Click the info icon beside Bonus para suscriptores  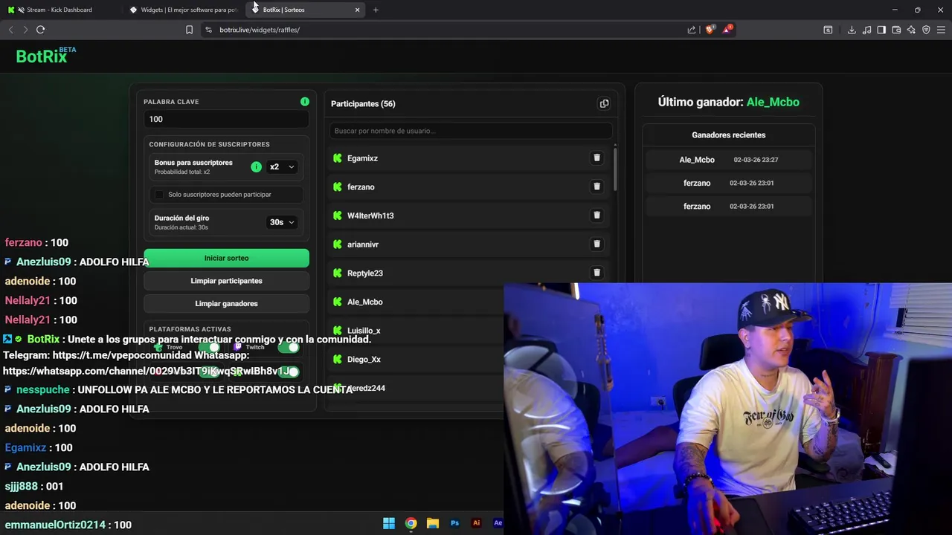pos(256,167)
